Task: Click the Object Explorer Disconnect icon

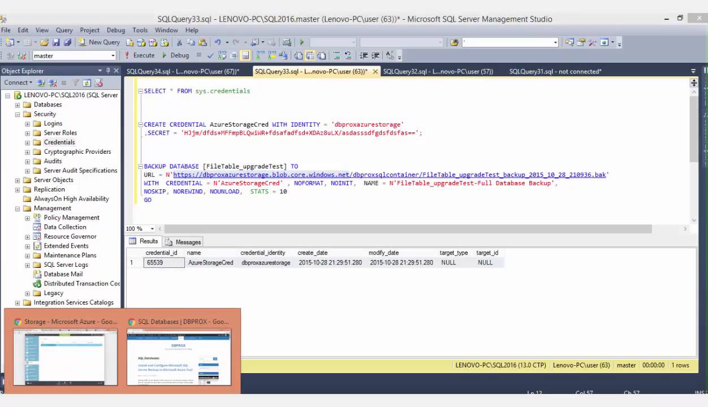Action: pyautogui.click(x=53, y=83)
